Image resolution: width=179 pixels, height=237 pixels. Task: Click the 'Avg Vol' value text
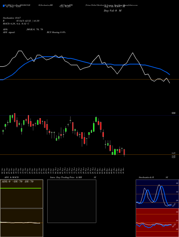[114, 6]
